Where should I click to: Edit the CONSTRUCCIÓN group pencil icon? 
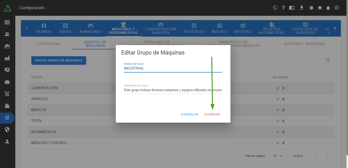[x=278, y=88]
